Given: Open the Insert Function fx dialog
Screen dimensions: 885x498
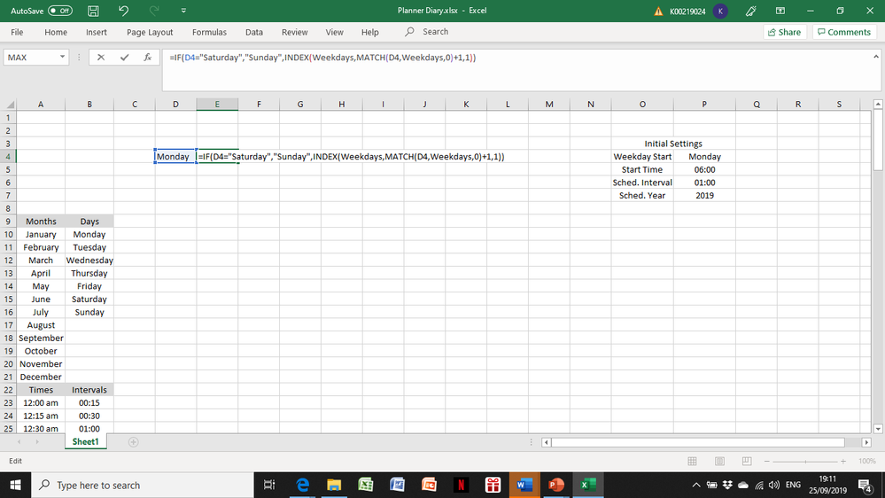Looking at the screenshot, I should (147, 57).
